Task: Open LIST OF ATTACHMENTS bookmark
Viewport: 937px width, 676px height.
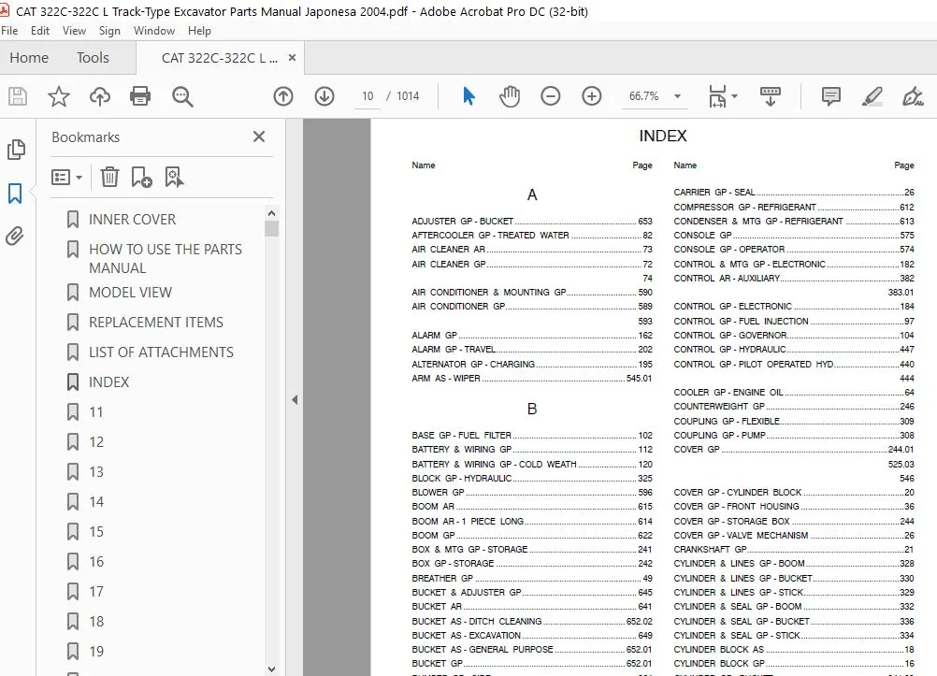Action: (162, 352)
